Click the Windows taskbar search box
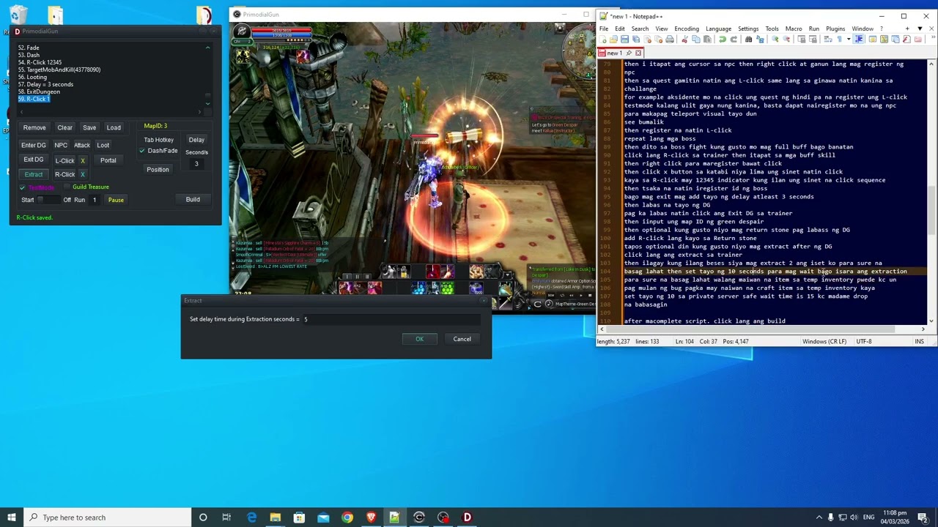Screen dimensions: 938x527 (106, 517)
